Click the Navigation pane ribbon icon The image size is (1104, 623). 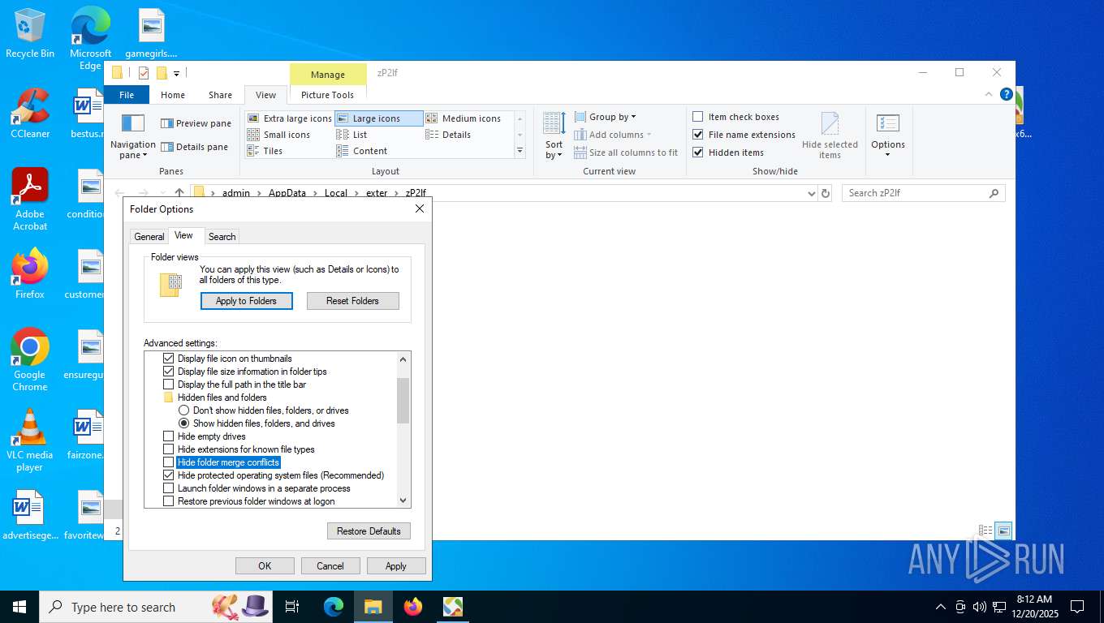(x=132, y=135)
